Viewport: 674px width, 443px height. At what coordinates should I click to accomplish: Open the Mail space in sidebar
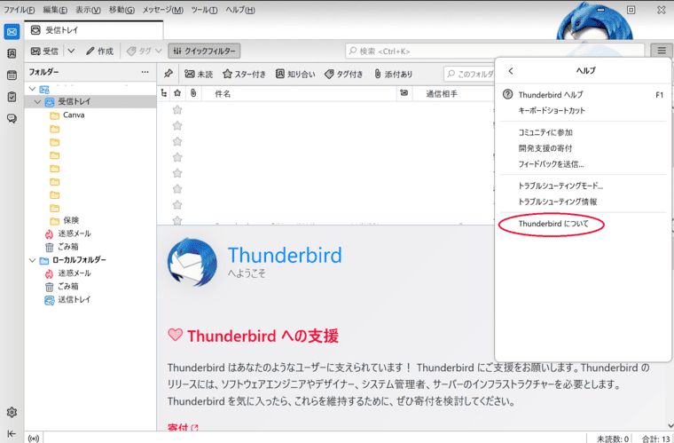click(x=12, y=32)
